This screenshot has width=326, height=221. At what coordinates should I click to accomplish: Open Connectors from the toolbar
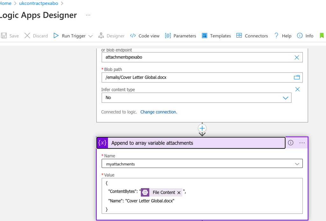point(252,36)
